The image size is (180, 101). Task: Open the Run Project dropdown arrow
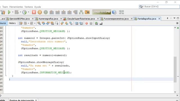coord(13,12)
